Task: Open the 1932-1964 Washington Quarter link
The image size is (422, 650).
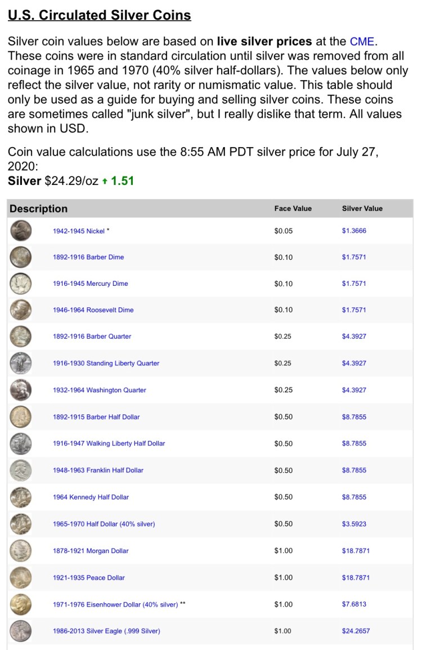Action: 99,390
